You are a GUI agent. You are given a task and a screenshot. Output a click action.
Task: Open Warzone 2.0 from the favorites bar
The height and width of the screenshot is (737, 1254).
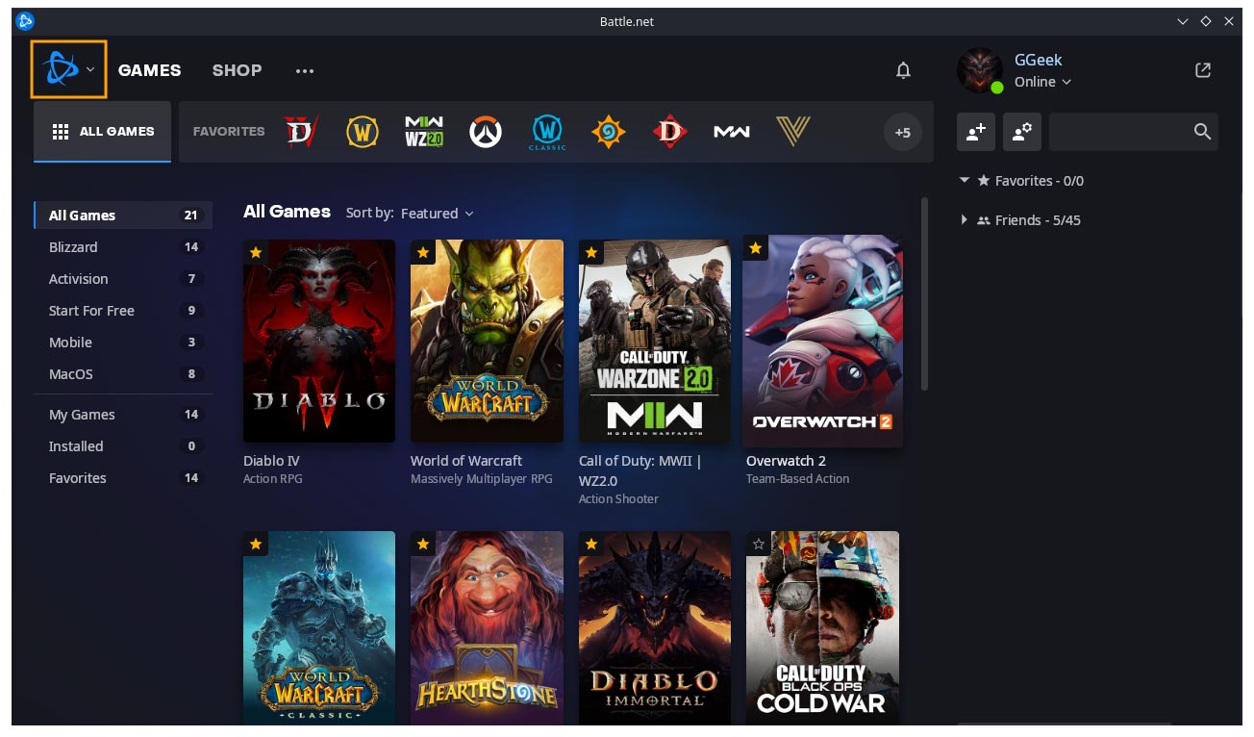(x=423, y=132)
